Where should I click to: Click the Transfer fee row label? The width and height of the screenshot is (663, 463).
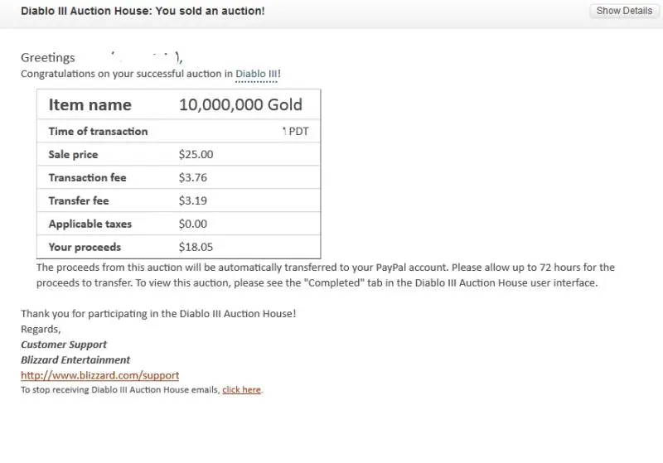(x=79, y=200)
